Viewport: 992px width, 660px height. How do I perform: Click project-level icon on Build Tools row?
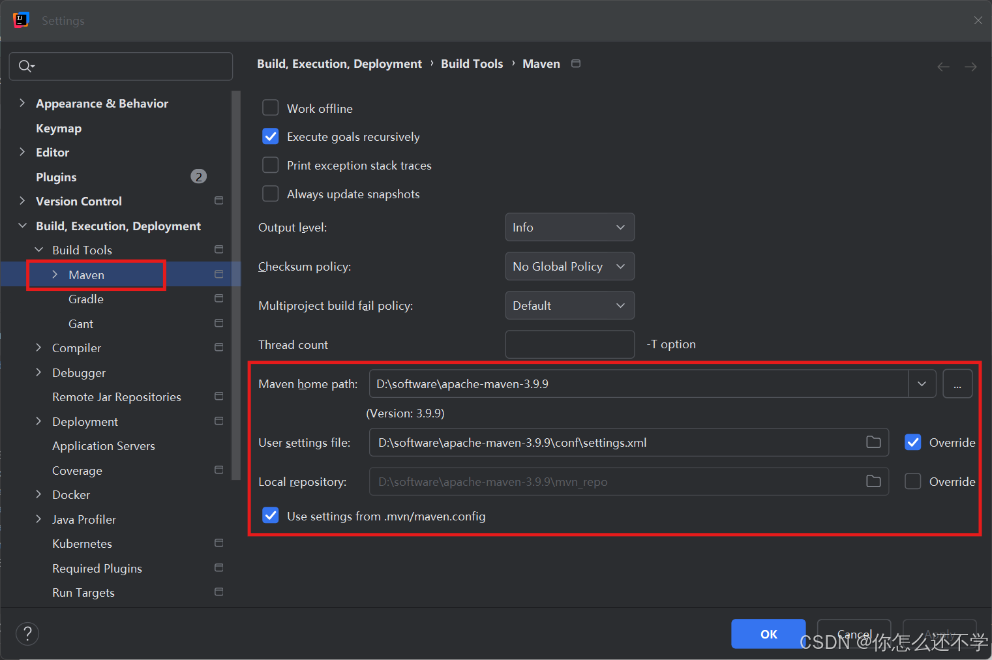point(219,249)
